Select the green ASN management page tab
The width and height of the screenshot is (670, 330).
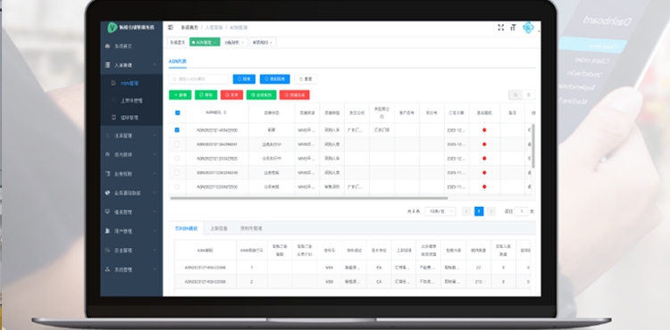click(x=205, y=42)
